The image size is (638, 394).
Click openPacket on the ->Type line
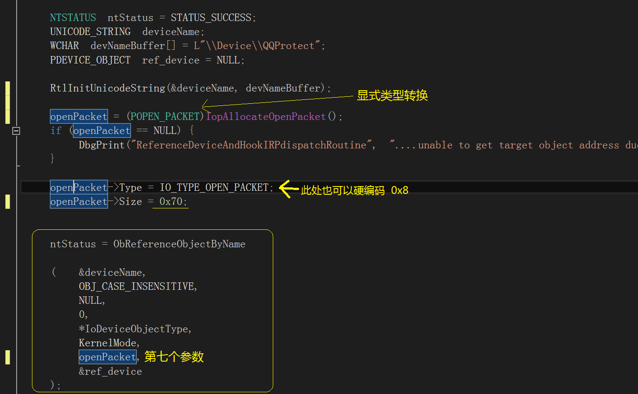(79, 187)
